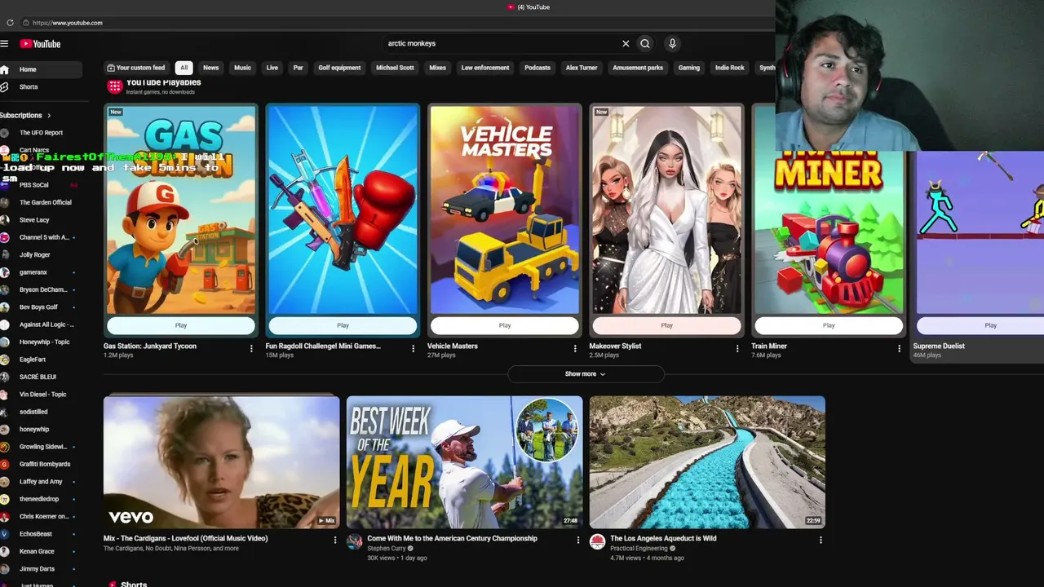Click the site info icon in the address bar
1044x587 pixels.
pos(26,23)
